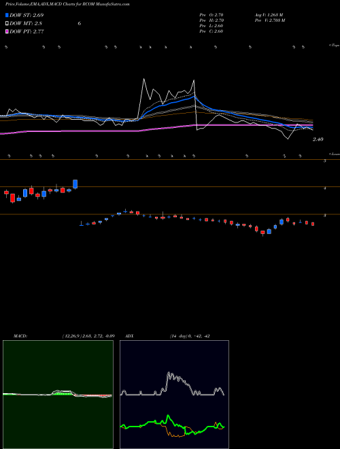340x449 pixels.
Task: Click the price axis label '3'
Action: coord(325,216)
